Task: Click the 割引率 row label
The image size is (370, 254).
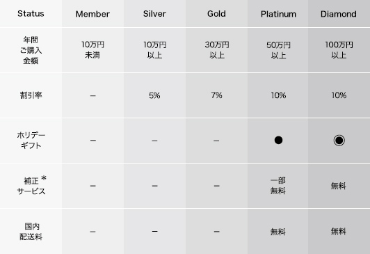Action: point(31,95)
